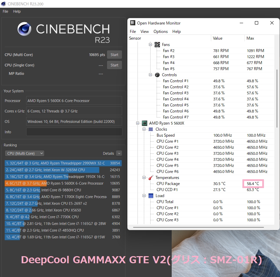Screen dimensions: 280x277
Task: Click the Controls group black sphere icon
Action: point(157,75)
